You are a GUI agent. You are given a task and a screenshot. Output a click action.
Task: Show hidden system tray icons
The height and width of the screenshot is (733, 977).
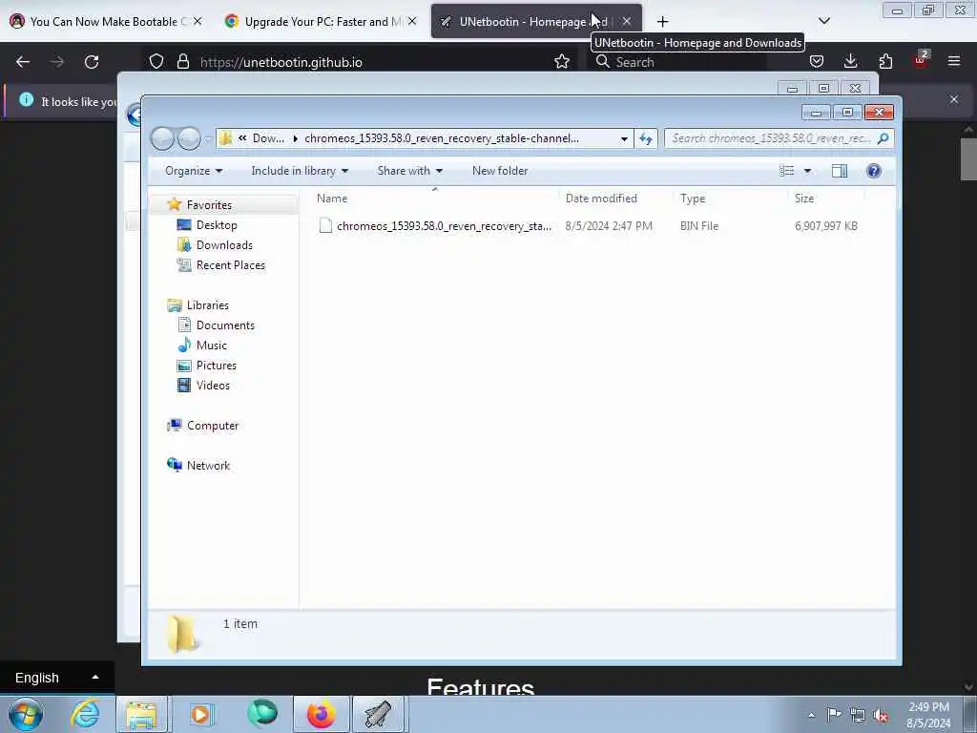[x=811, y=715]
